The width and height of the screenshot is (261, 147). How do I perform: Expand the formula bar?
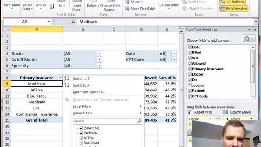pos(256,22)
